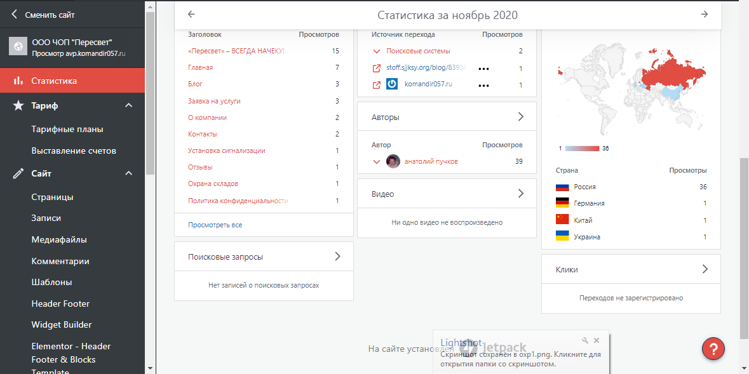Click the komandir057.ru site power icon

(x=392, y=84)
